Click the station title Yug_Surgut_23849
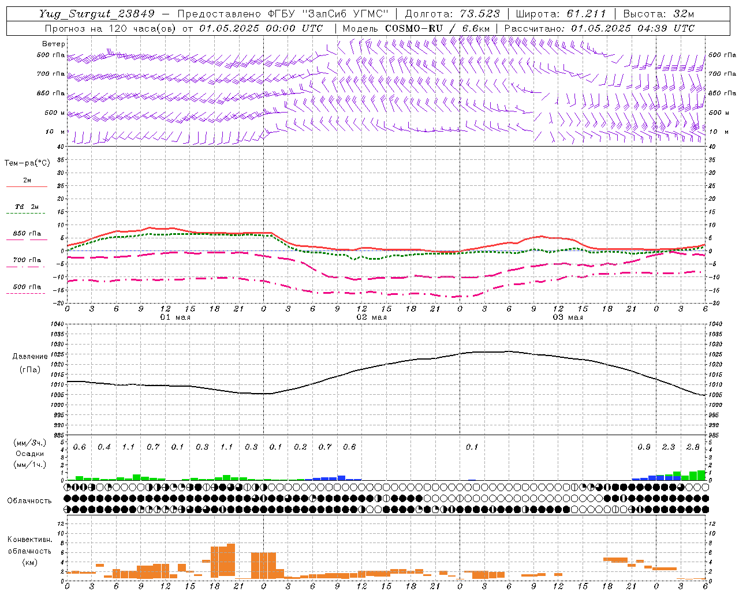The height and width of the screenshot is (591, 739). [97, 14]
